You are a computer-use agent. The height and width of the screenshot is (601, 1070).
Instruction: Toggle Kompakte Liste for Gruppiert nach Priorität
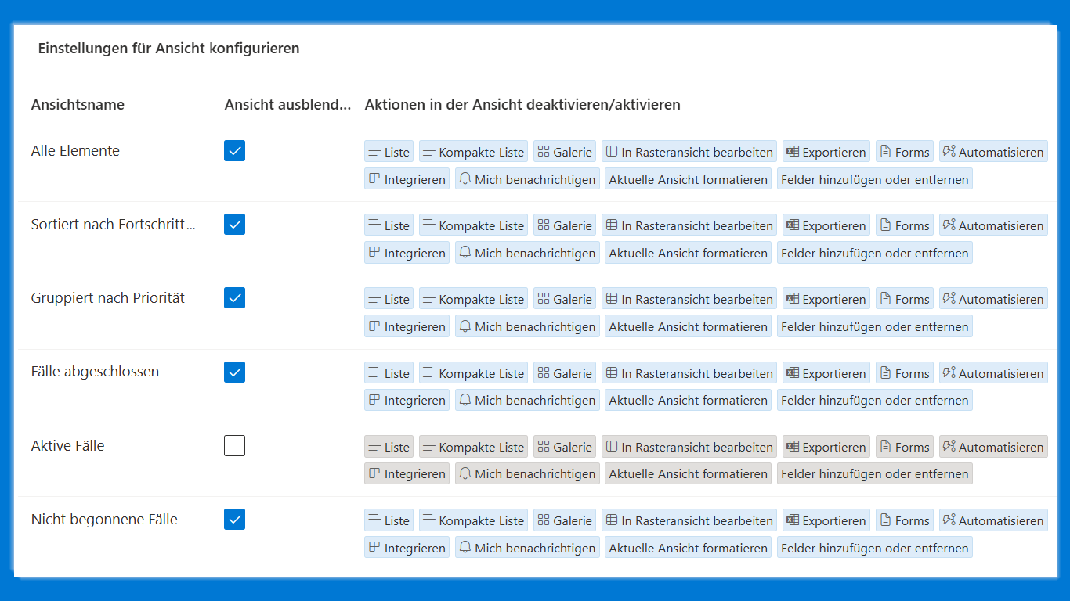[x=473, y=299]
